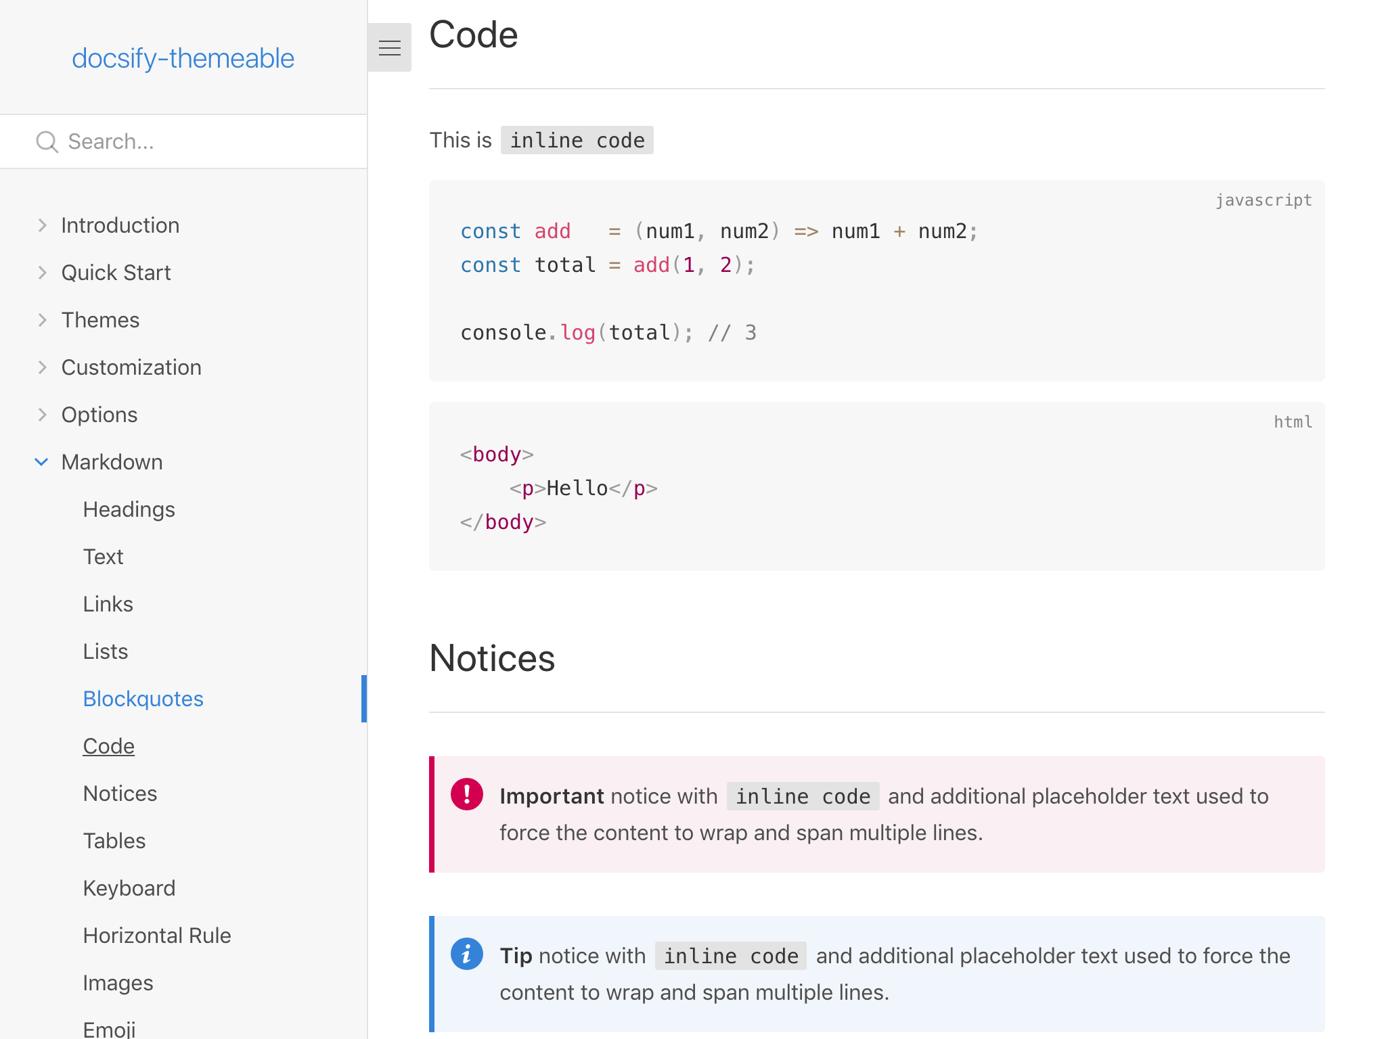Click the Customization sidebar link

click(131, 367)
